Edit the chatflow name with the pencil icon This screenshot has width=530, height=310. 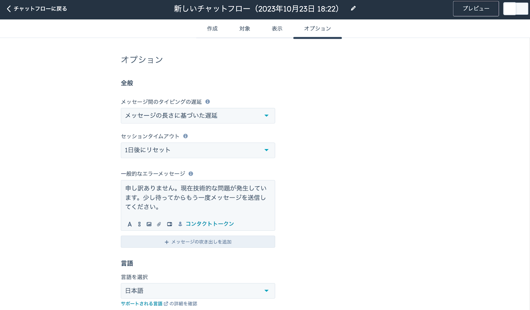click(353, 9)
